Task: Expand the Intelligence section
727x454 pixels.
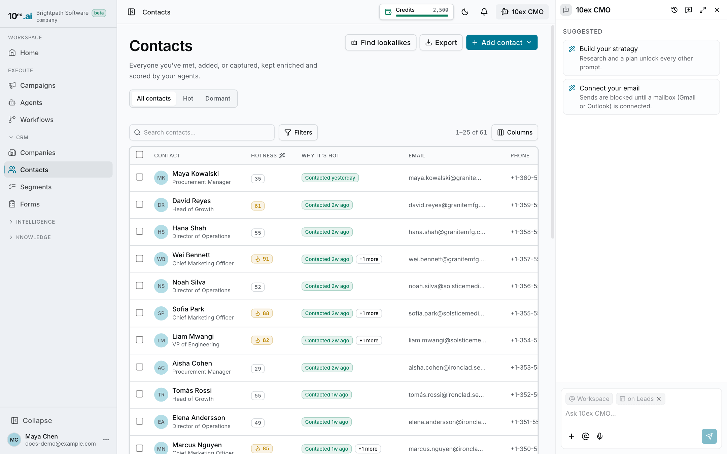Action: tap(32, 222)
